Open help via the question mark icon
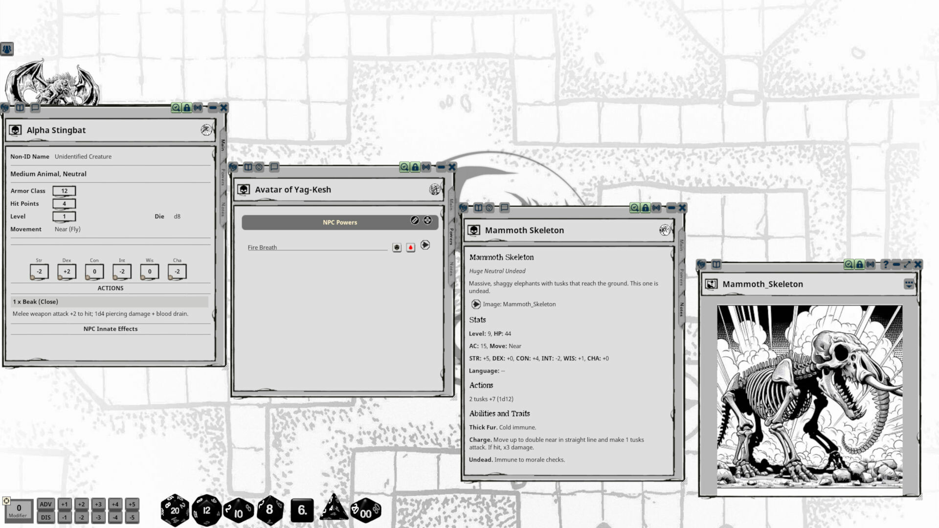 (x=885, y=264)
